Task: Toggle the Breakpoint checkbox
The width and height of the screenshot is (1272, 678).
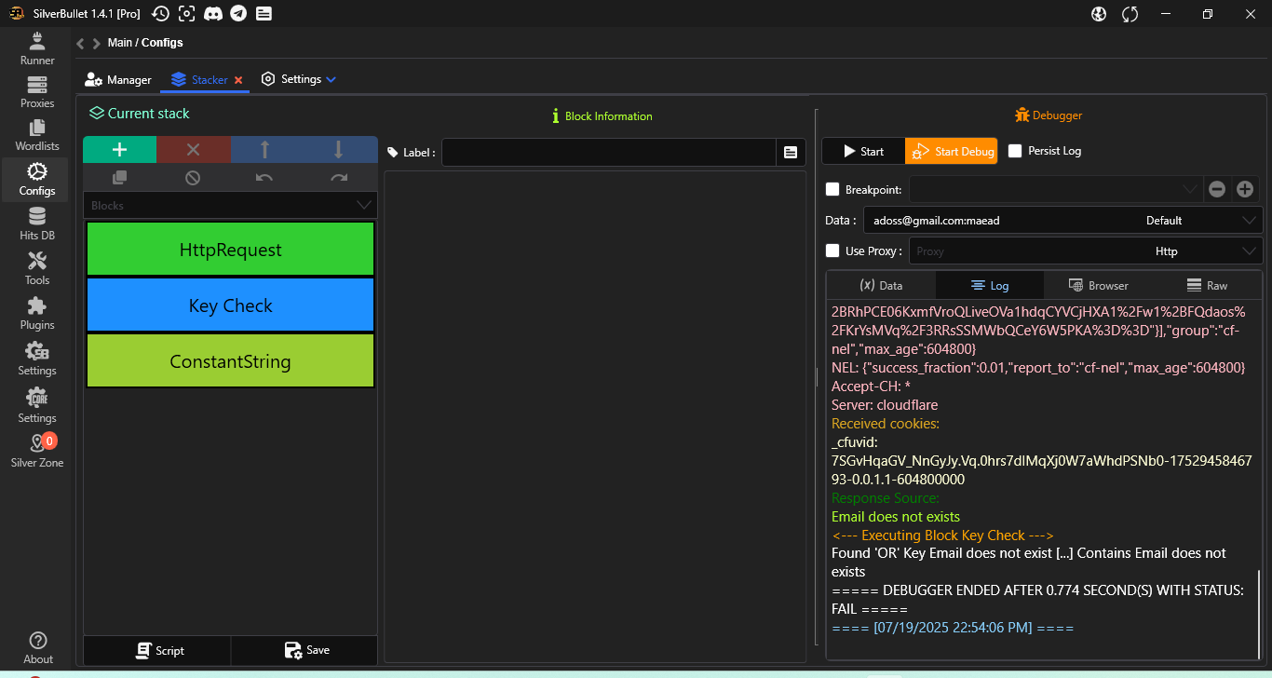Action: tap(832, 189)
